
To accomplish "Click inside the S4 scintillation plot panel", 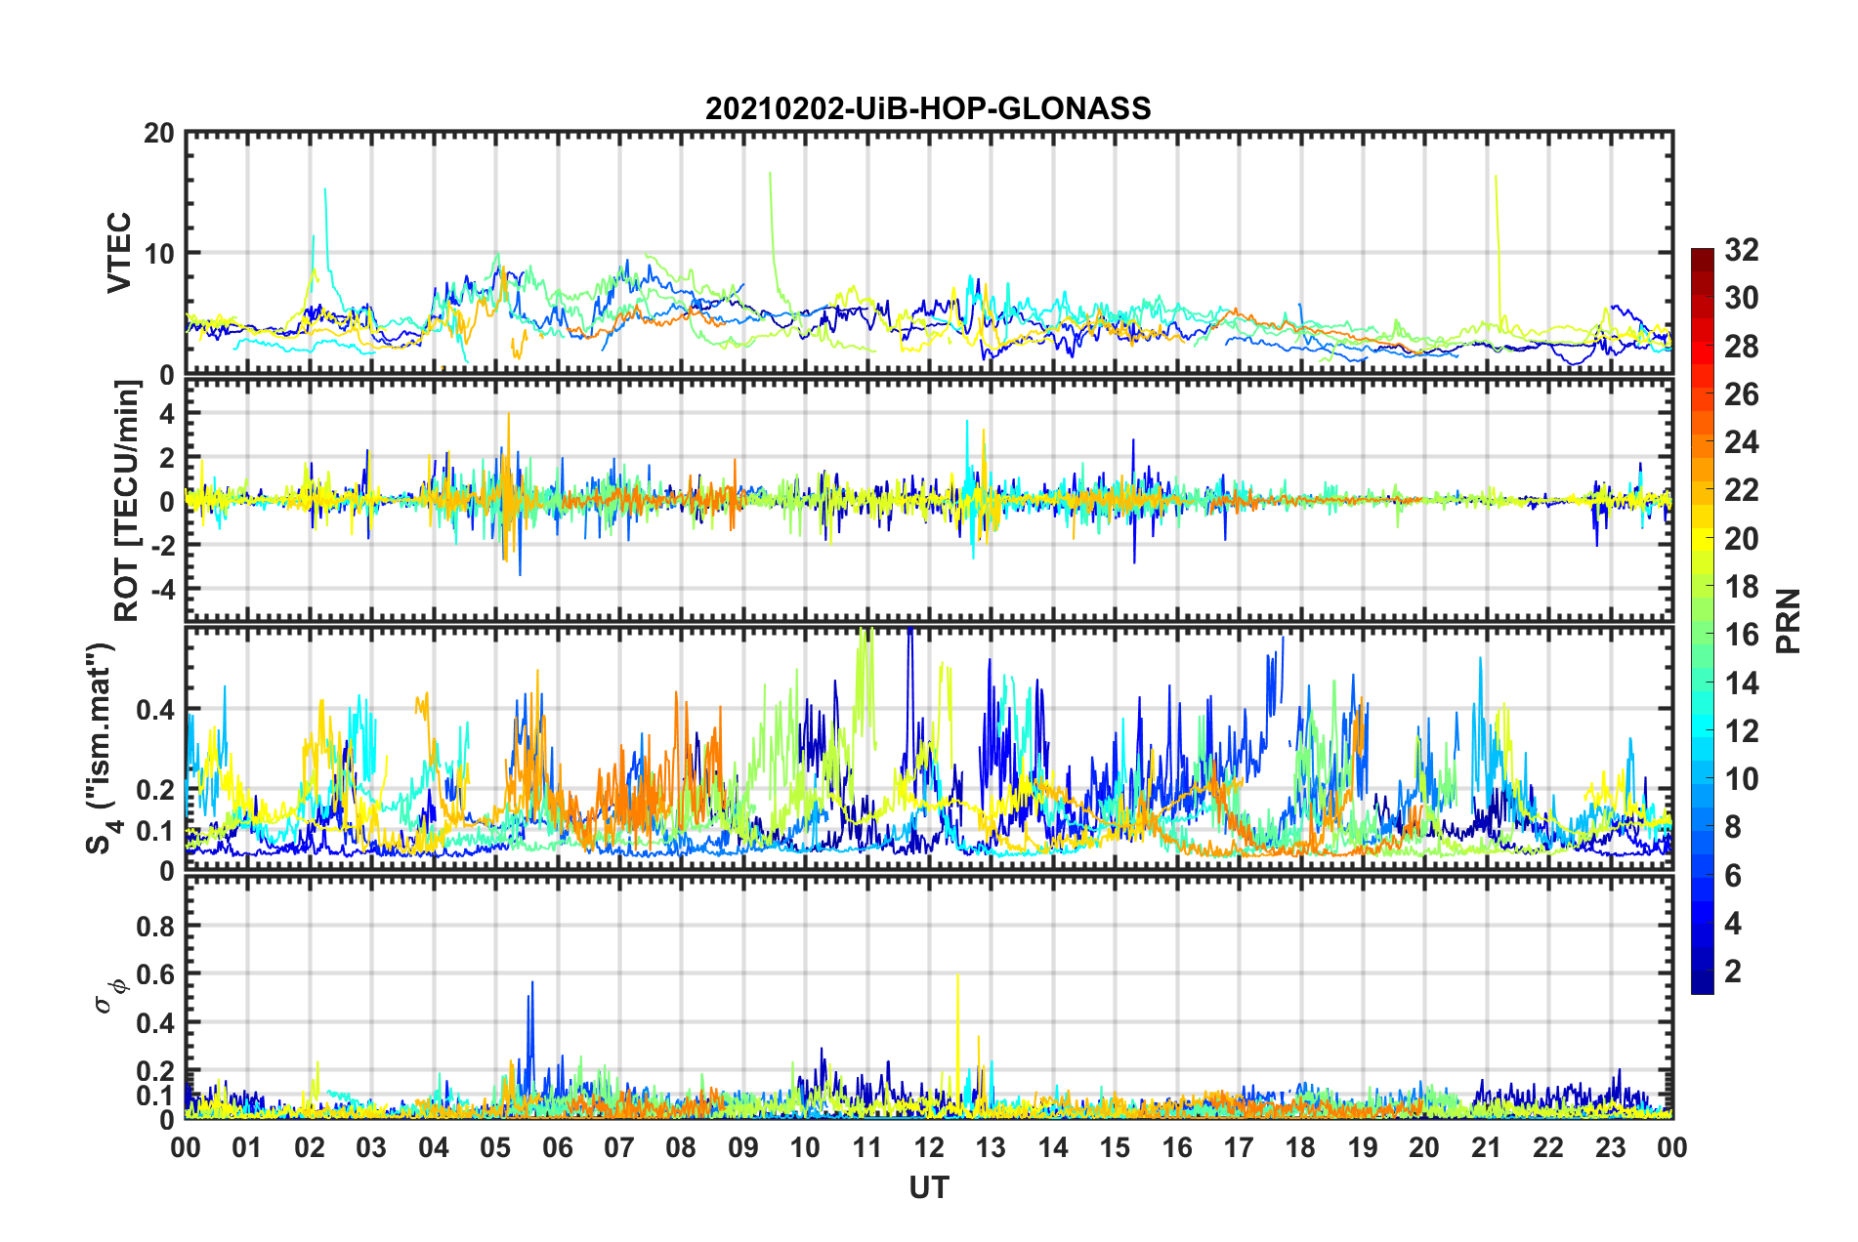I will pyautogui.click(x=929, y=748).
